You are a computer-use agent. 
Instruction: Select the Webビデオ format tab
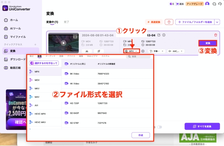pos(92,56)
